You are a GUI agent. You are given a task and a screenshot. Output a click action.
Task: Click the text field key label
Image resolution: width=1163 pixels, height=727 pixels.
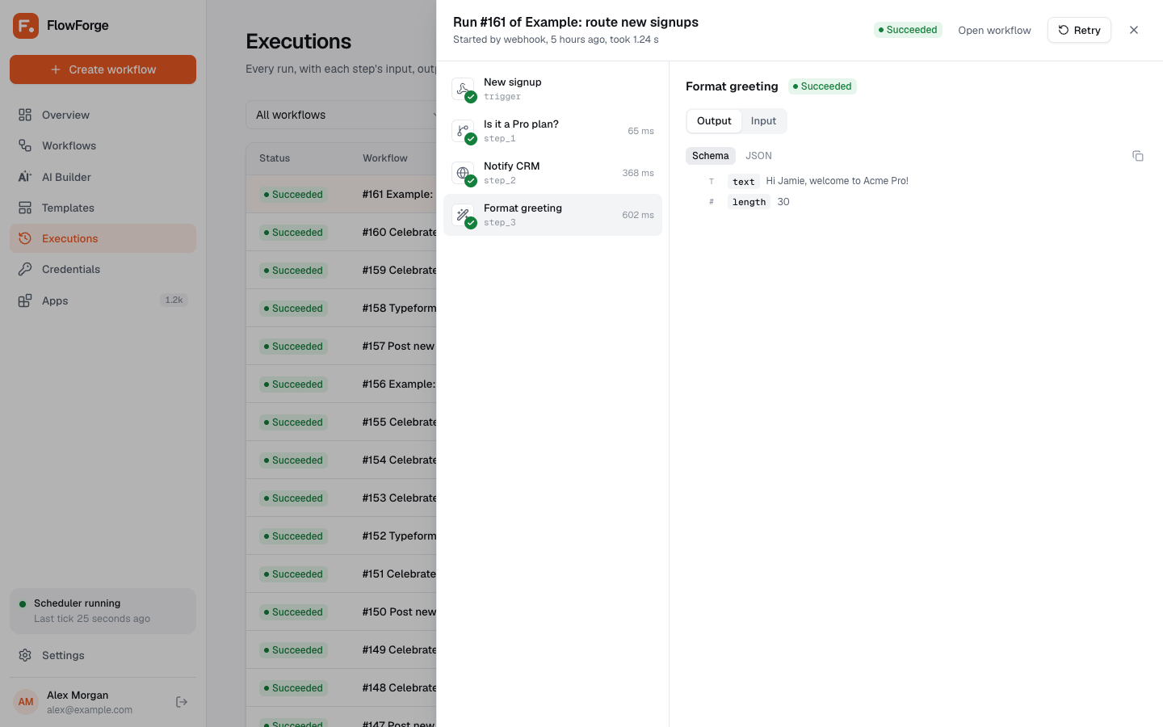click(743, 182)
